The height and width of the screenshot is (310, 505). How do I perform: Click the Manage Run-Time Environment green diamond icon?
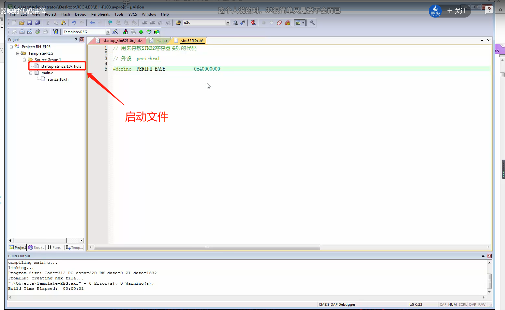pyautogui.click(x=141, y=32)
